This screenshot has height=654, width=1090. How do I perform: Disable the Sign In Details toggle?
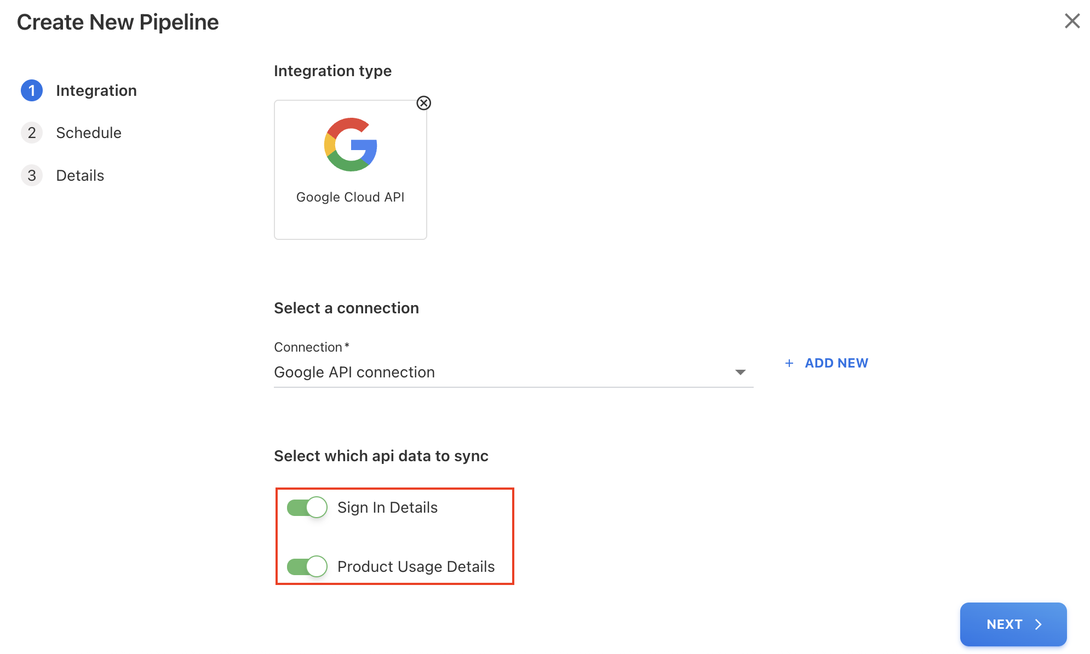(307, 507)
